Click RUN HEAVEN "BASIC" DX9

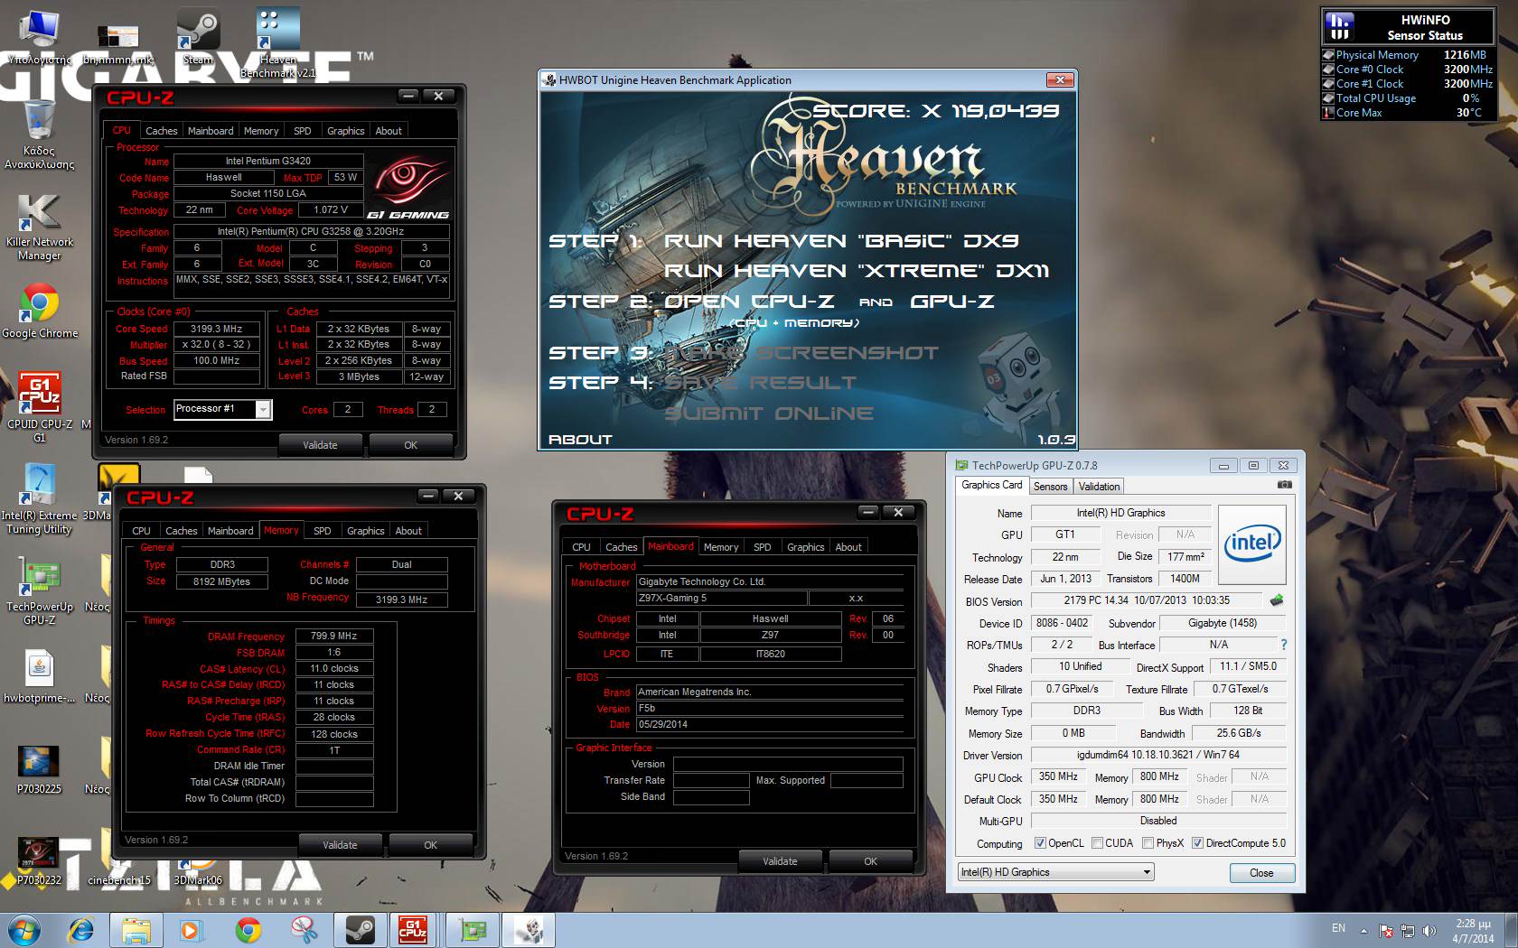[841, 241]
